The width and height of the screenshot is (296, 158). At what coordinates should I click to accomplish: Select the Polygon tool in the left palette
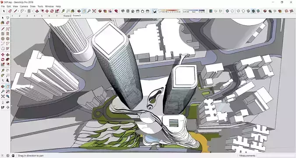[7, 39]
